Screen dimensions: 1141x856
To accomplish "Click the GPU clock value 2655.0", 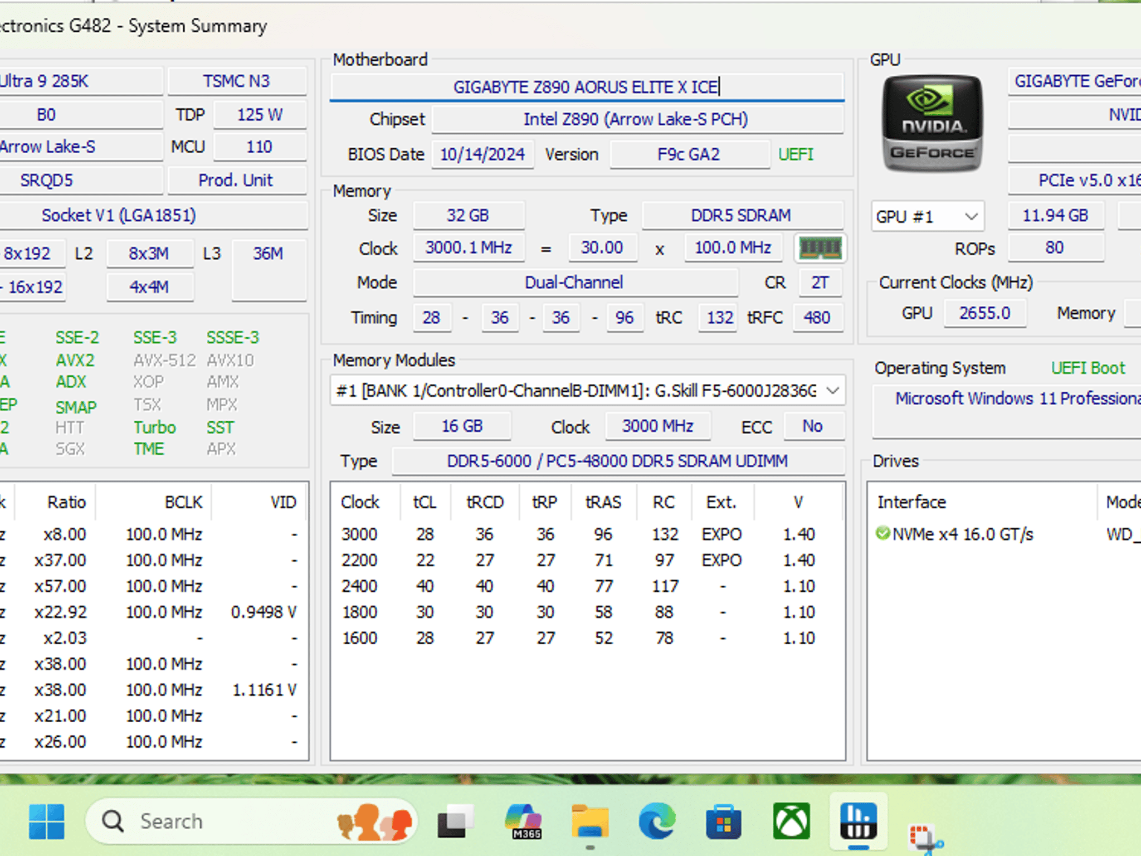I will coord(985,313).
